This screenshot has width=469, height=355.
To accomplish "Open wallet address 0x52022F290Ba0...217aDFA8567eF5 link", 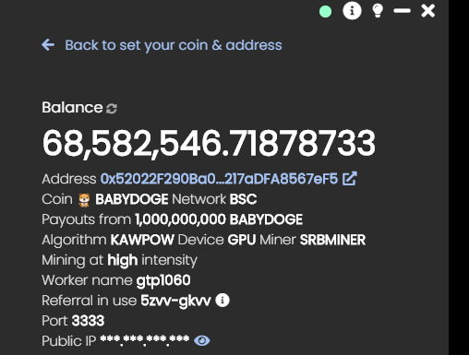I will pyautogui.click(x=219, y=179).
